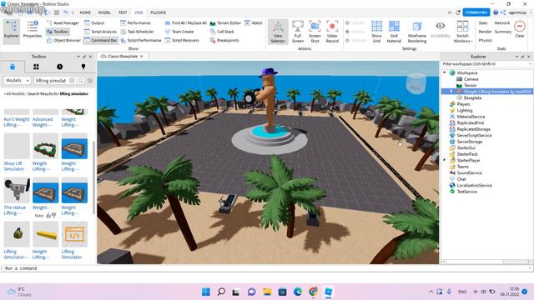Select the 'Shop Lift Simulator' model
Viewport: 534px width, 300px height.
coord(17,152)
